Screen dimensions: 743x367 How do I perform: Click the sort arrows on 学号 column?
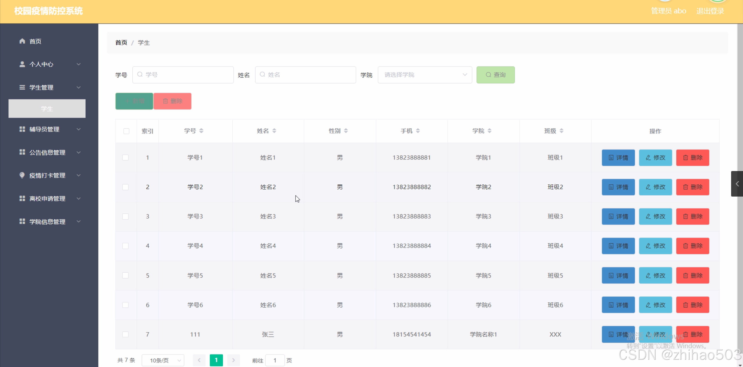coord(201,131)
